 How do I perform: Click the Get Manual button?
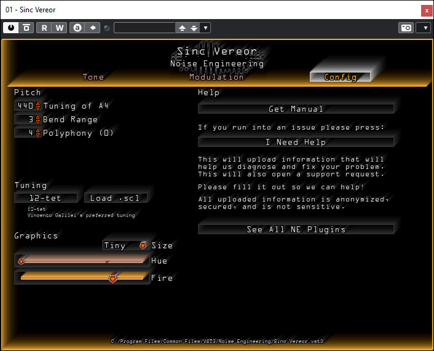(296, 109)
